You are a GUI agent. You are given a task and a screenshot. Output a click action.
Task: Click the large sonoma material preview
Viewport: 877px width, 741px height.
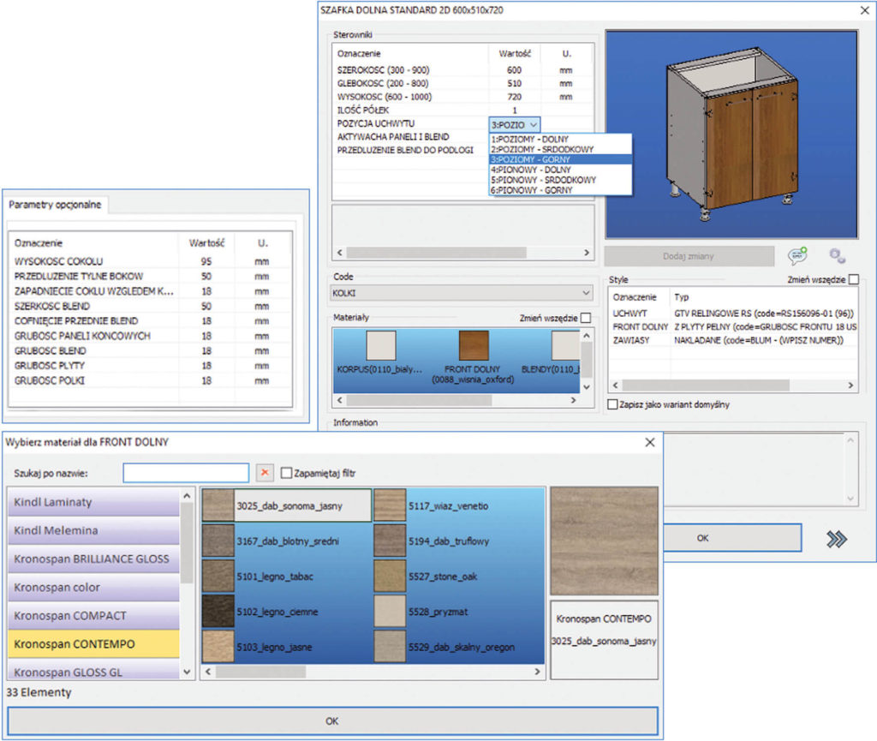tap(604, 541)
